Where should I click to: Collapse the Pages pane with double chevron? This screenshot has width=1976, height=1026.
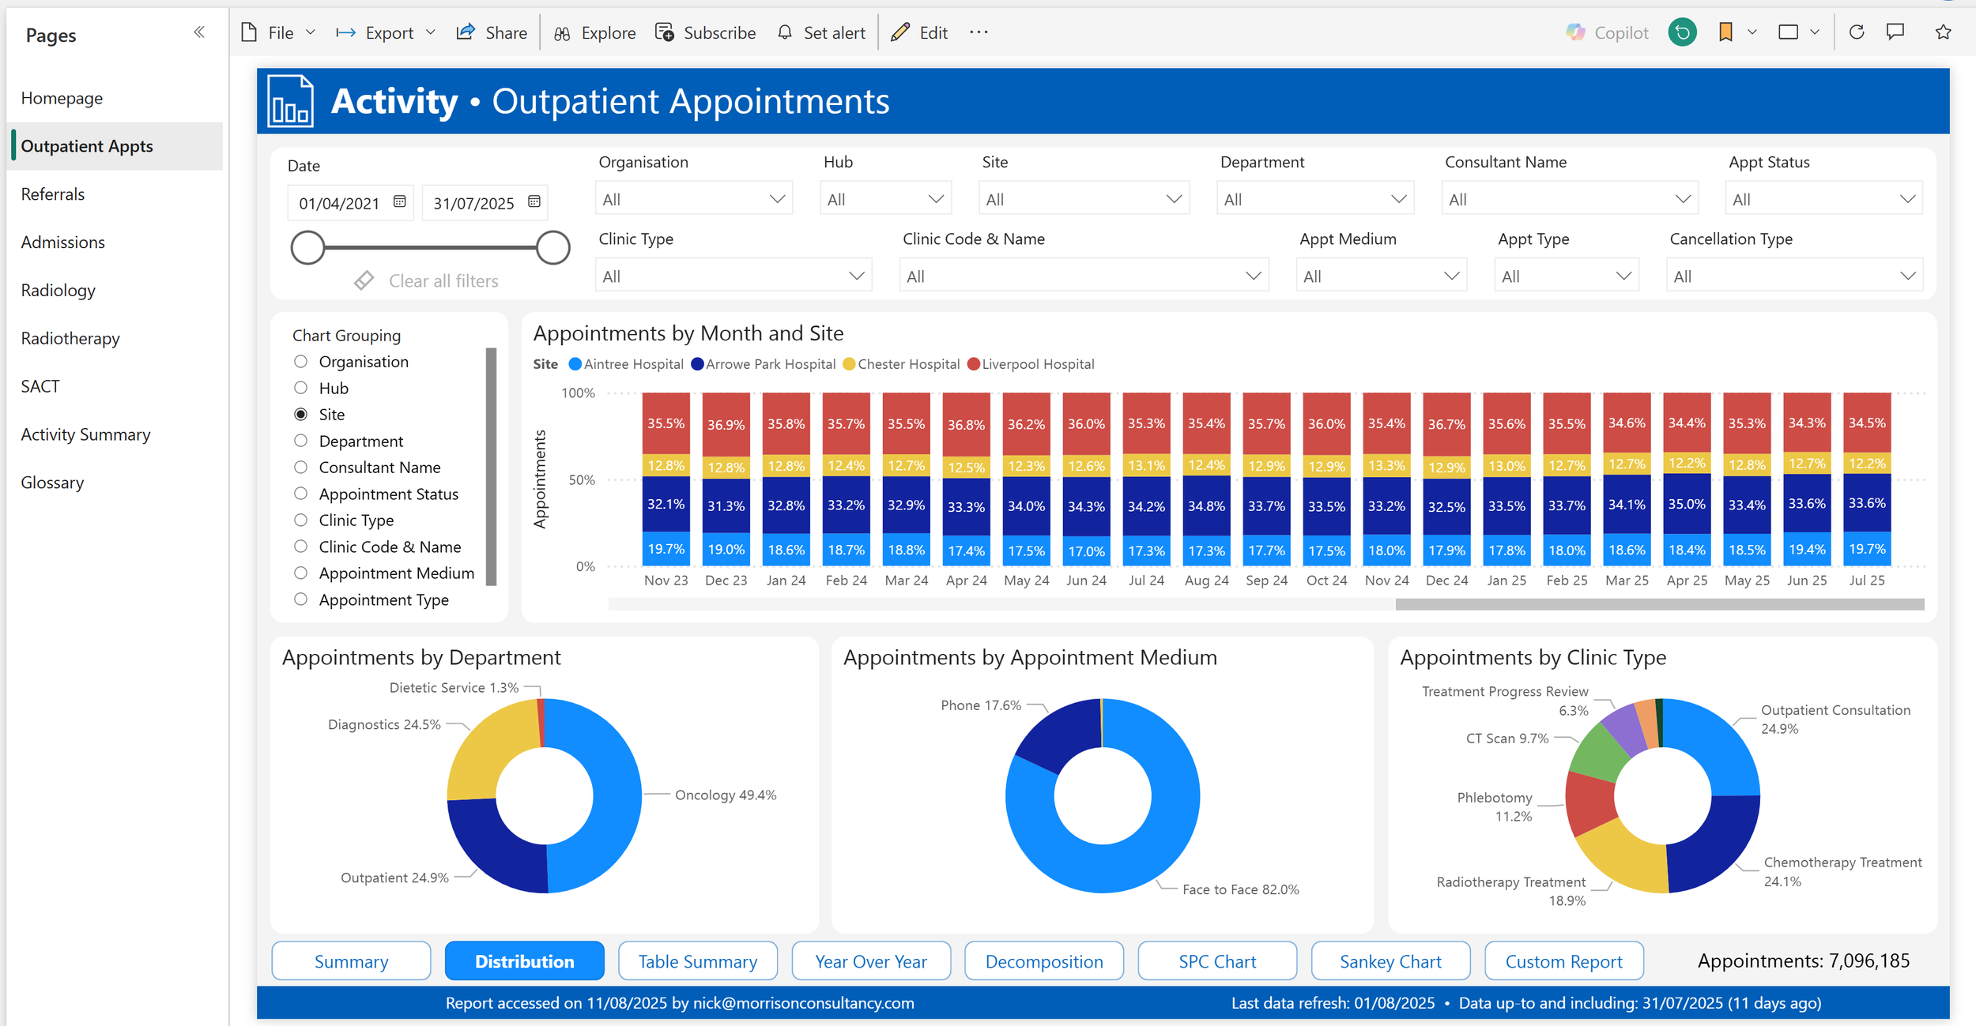point(199,32)
